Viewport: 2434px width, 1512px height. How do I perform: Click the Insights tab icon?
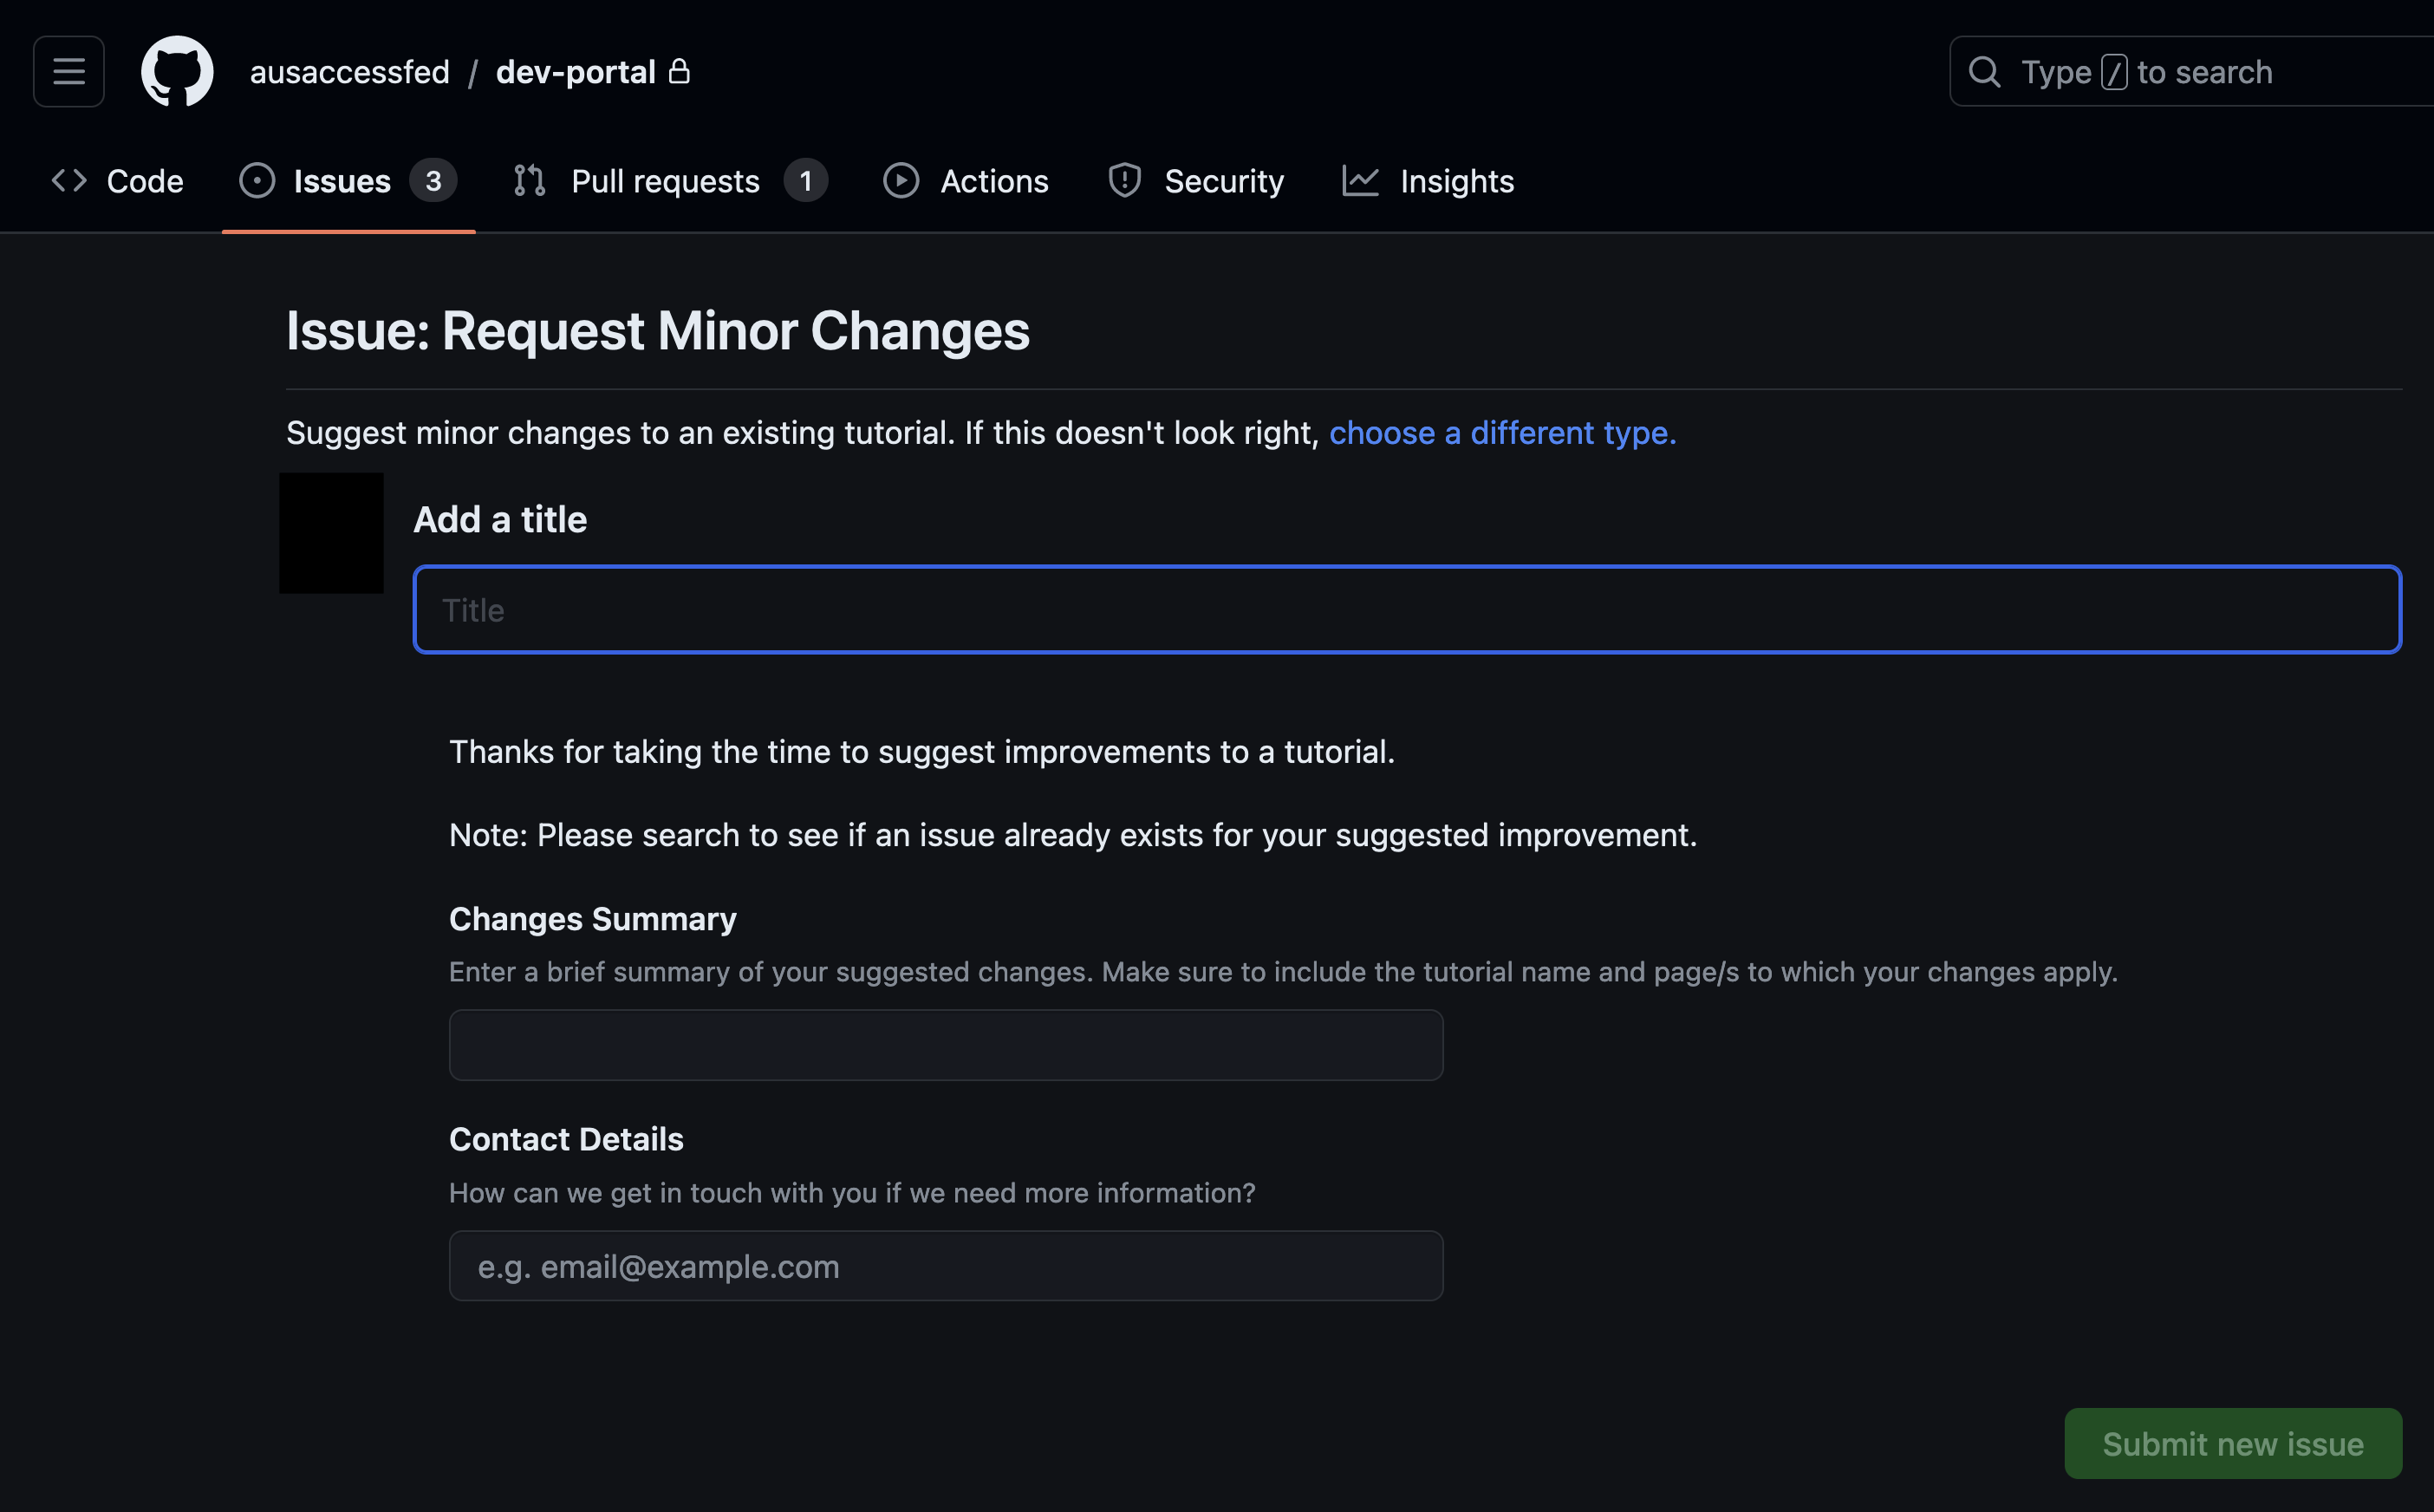click(1363, 179)
